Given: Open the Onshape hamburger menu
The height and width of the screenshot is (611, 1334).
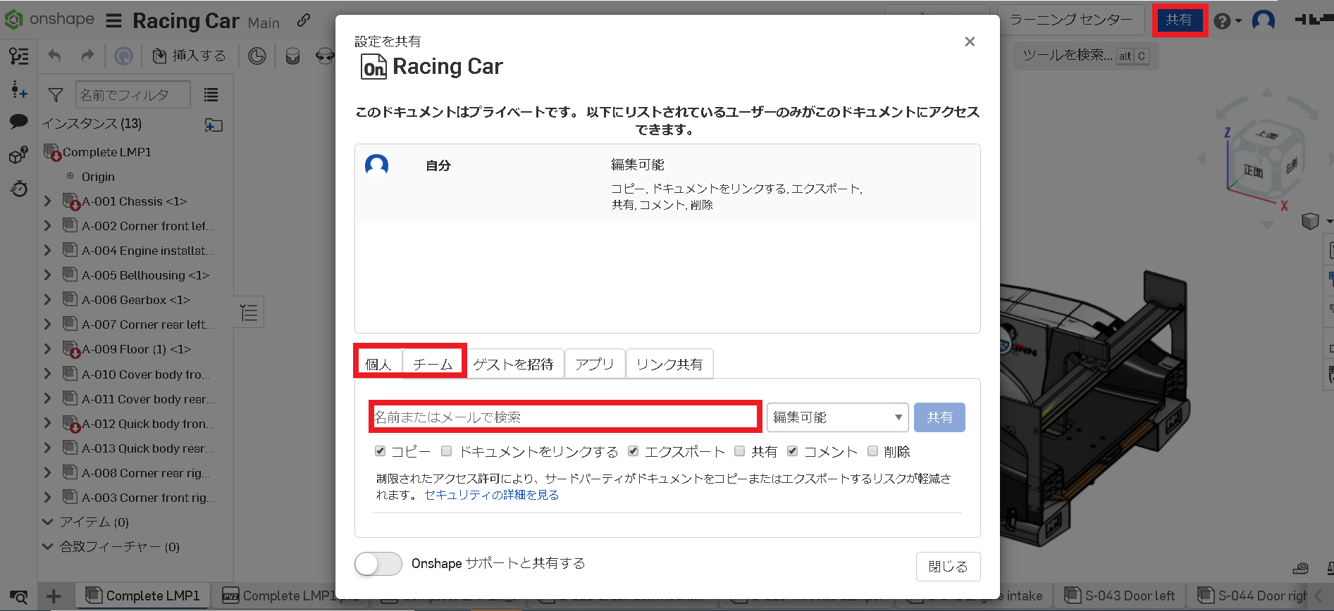Looking at the screenshot, I should point(114,21).
